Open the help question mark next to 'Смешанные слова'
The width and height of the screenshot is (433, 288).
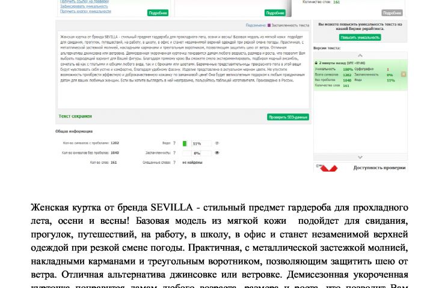click(174, 163)
